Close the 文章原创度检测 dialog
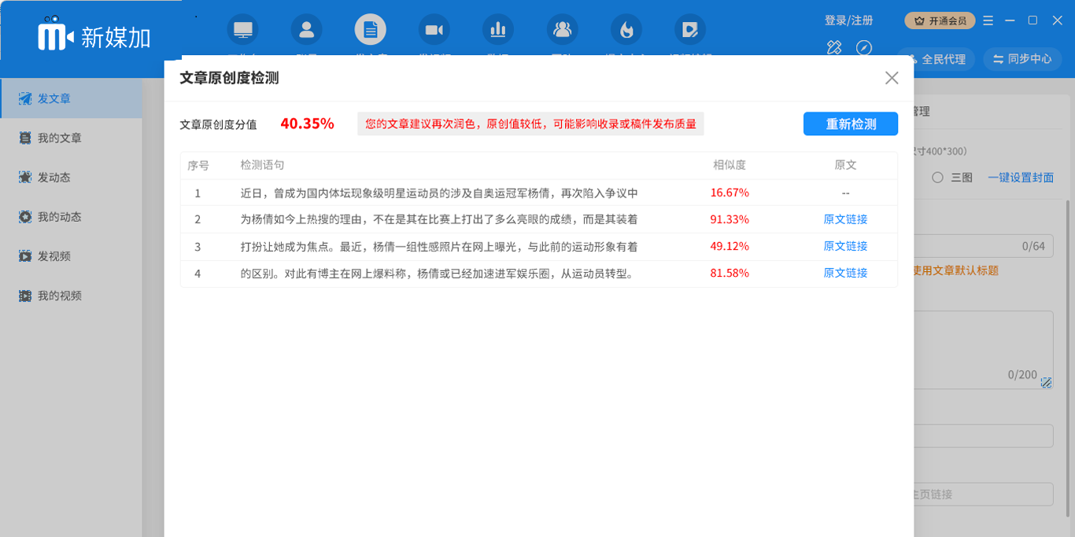 coord(891,78)
